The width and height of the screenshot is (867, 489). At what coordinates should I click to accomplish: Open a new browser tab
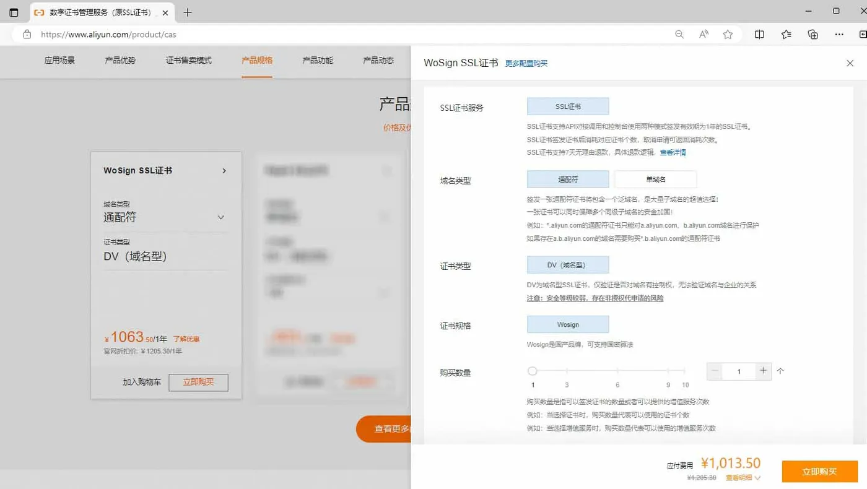pos(188,12)
